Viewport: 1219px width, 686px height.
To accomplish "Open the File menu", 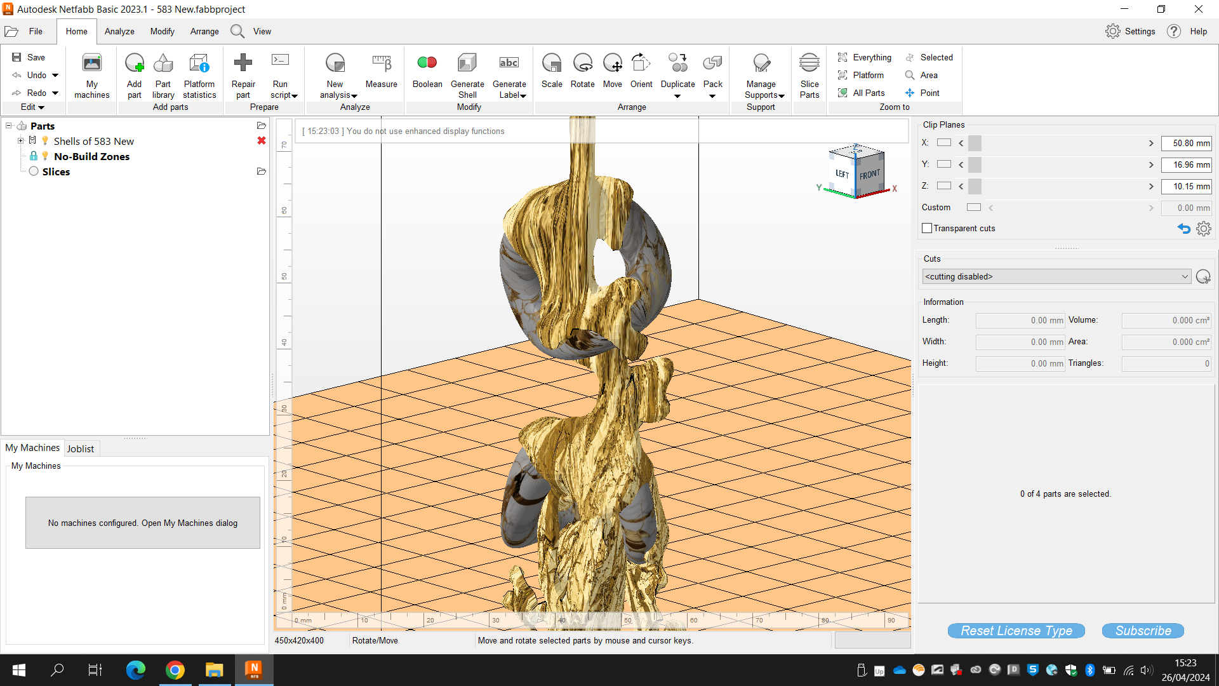I will 36,31.
